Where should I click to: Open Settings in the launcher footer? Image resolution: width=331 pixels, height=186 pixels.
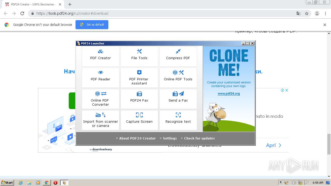[170, 138]
